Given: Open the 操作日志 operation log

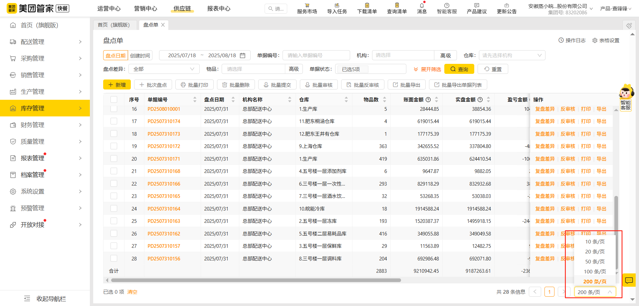Looking at the screenshot, I should (572, 40).
